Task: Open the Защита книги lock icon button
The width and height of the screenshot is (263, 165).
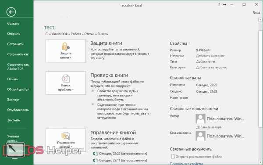Action: tap(66, 47)
